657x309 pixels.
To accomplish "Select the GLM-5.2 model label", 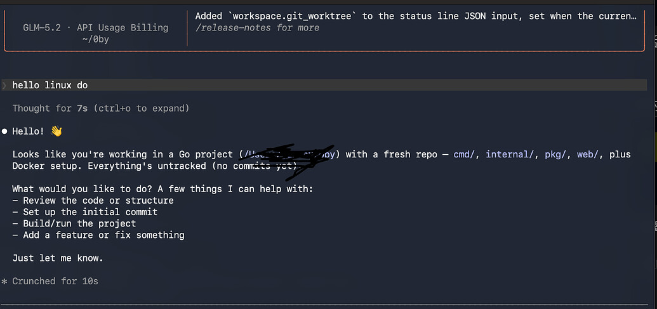I will pyautogui.click(x=42, y=28).
